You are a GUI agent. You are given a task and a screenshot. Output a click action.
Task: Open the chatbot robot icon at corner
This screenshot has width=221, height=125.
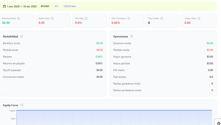click(x=218, y=123)
